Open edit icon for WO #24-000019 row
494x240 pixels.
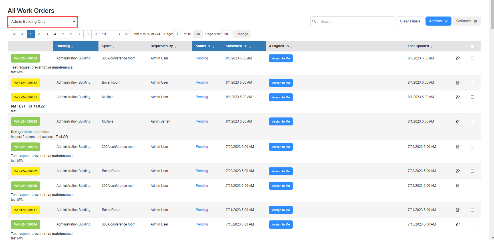pos(457,186)
